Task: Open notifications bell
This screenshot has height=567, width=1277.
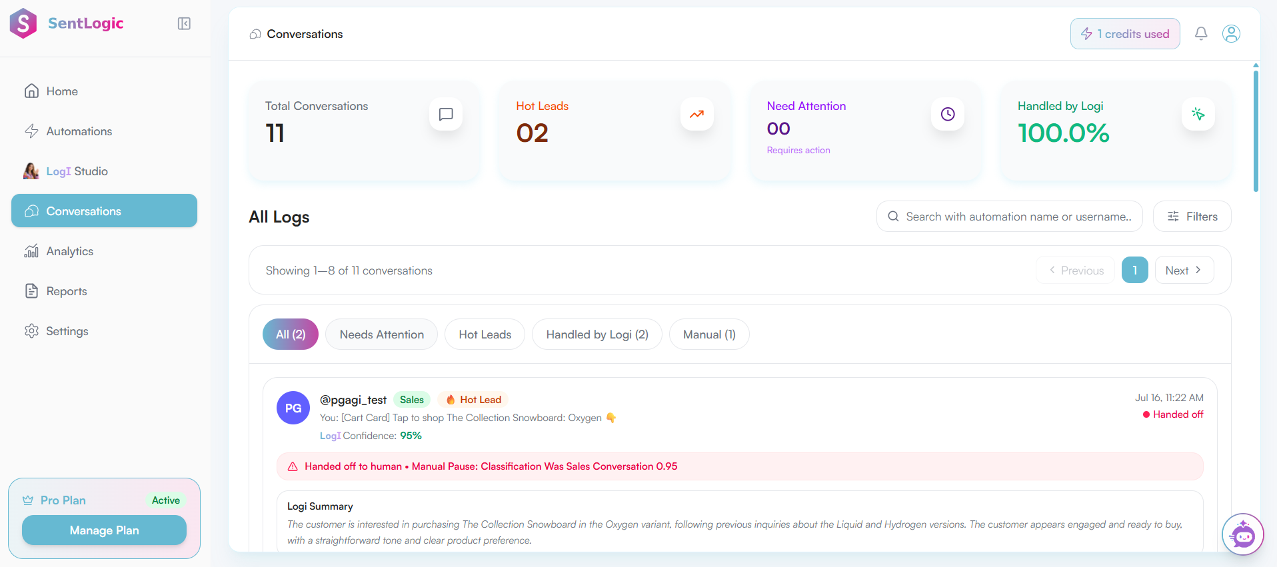Action: click(x=1201, y=33)
